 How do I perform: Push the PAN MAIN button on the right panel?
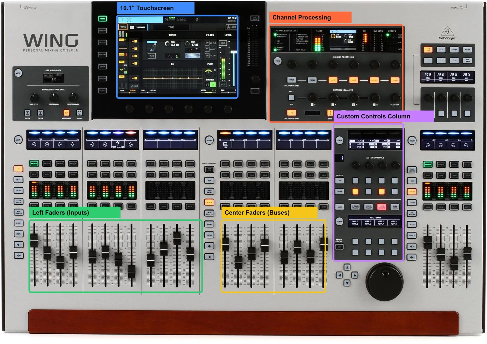click(468, 61)
